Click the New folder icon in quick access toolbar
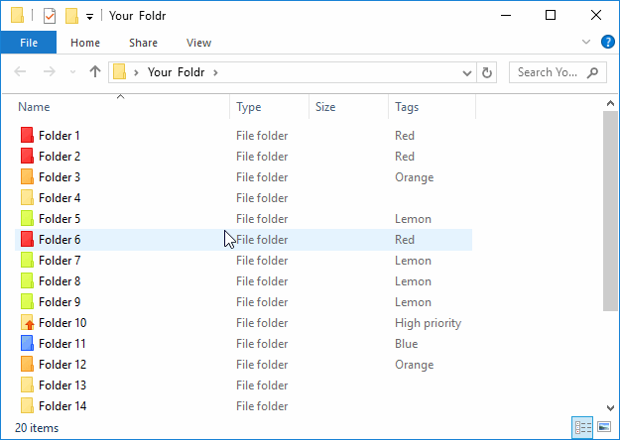 click(71, 16)
